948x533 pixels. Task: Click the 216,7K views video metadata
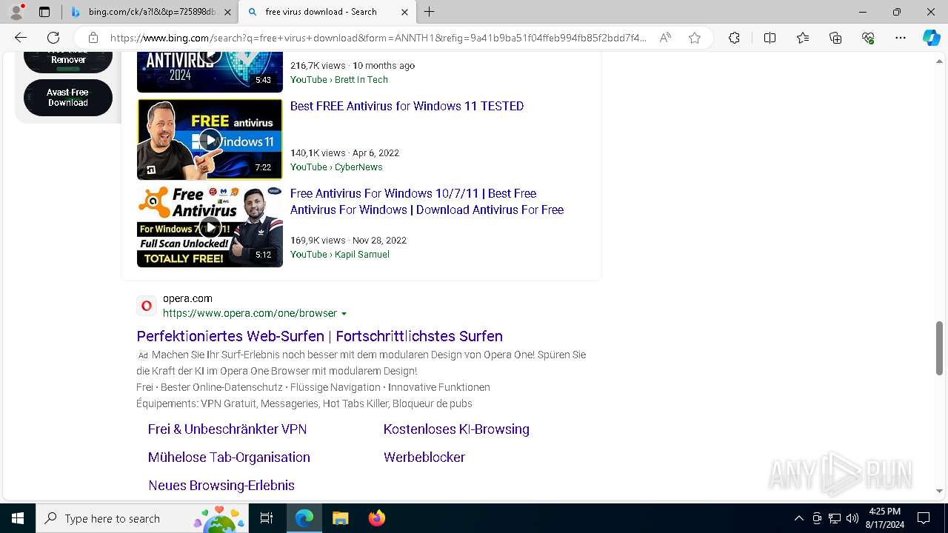point(353,65)
